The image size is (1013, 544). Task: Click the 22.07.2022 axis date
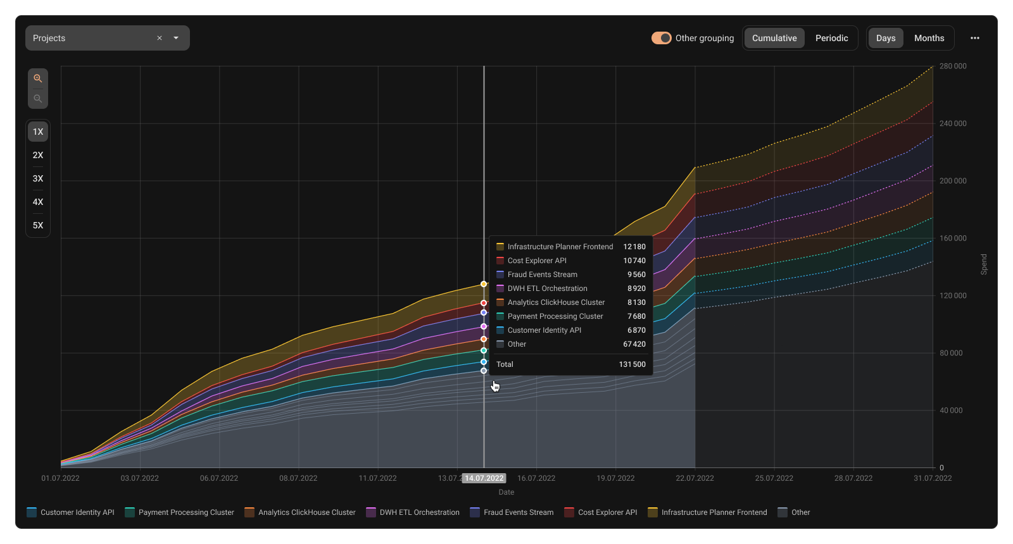(x=695, y=478)
